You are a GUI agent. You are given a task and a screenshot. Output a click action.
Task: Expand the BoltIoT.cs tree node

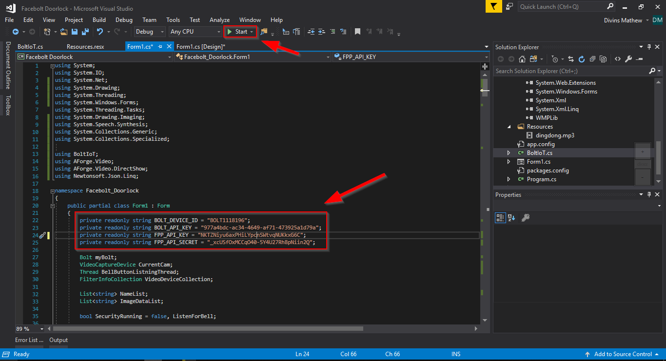[509, 153]
